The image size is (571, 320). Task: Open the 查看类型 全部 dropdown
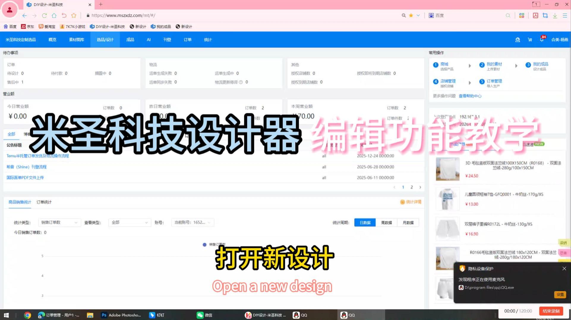point(130,223)
